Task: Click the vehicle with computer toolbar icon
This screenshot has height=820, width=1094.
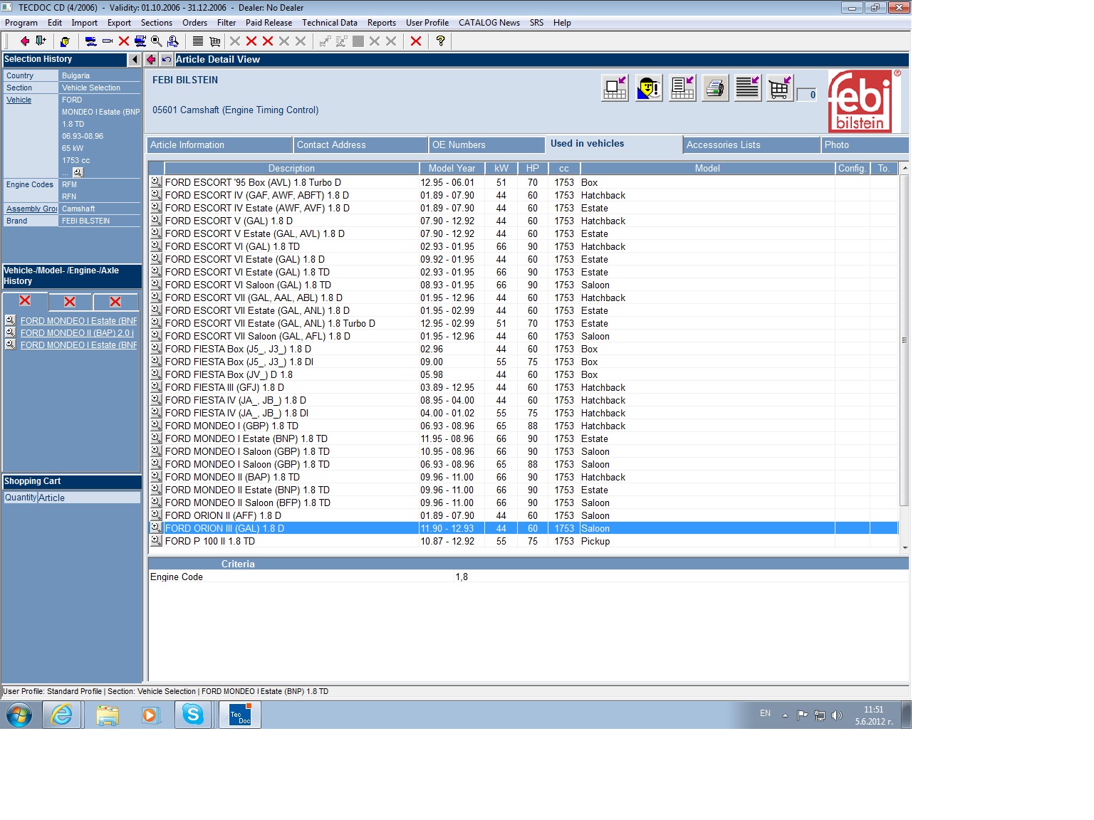Action: tap(140, 41)
